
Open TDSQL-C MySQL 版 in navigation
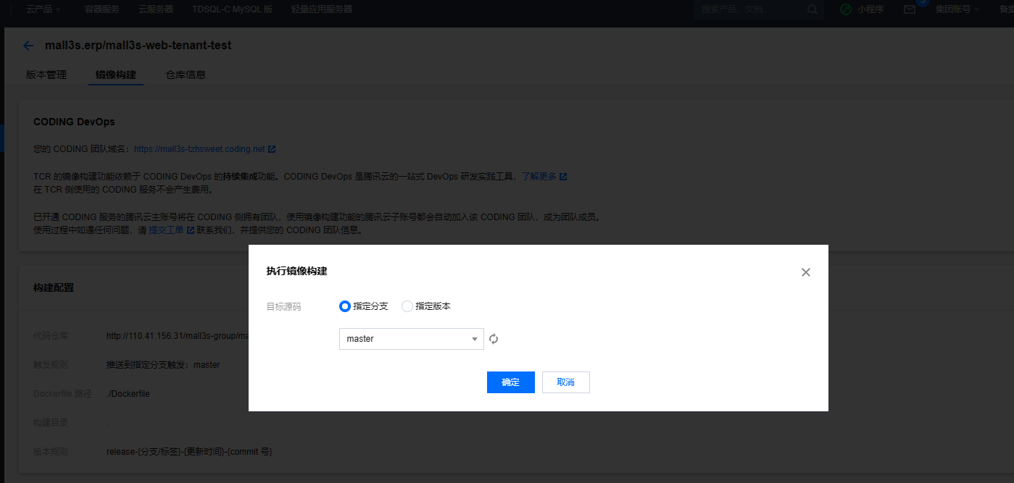233,9
